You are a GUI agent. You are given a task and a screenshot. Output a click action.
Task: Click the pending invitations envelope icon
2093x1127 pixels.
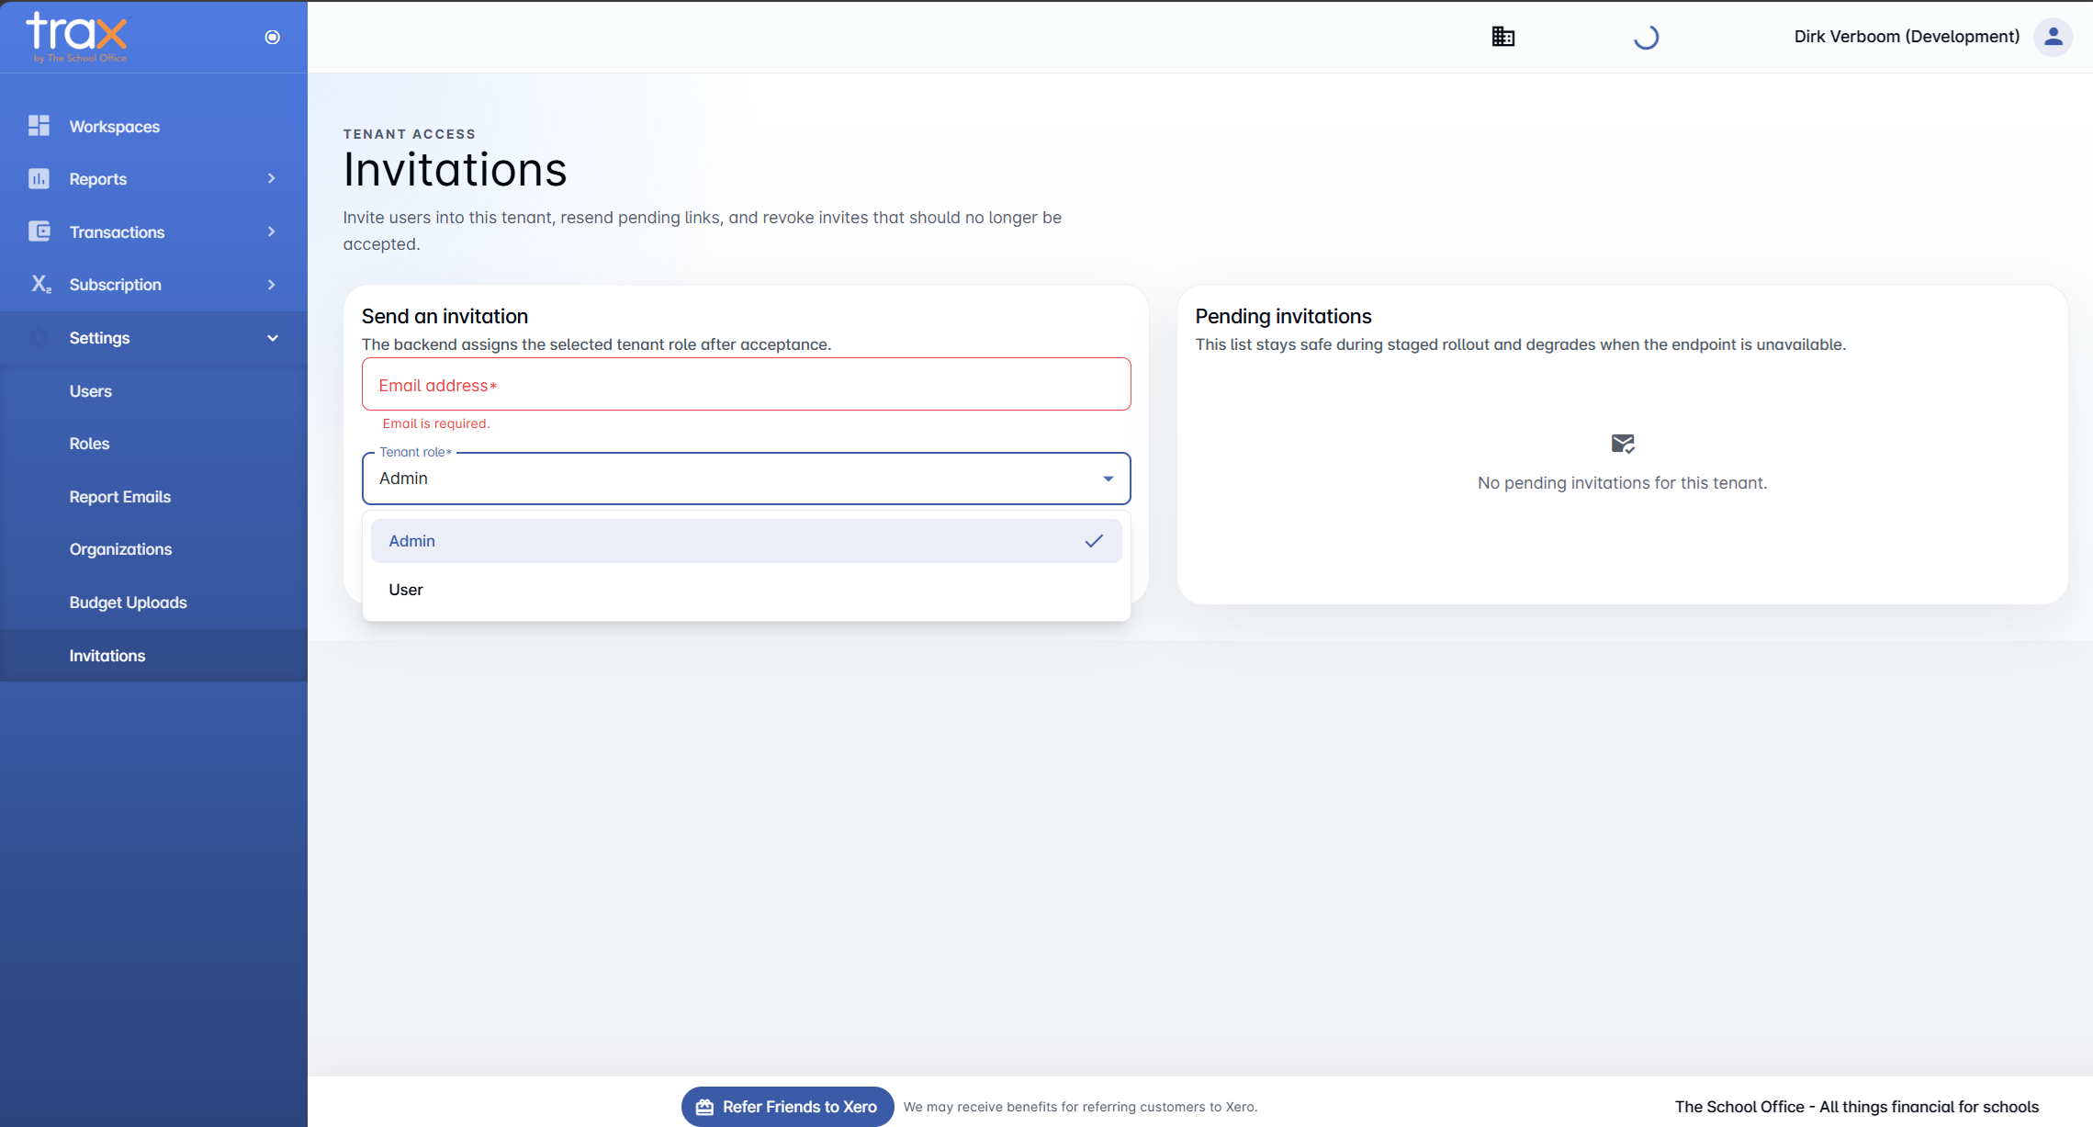click(x=1623, y=444)
